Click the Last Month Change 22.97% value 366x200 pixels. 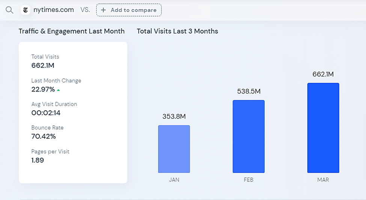click(x=43, y=90)
